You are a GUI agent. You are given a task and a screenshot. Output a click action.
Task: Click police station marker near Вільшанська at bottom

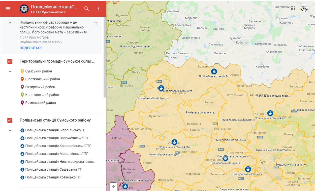tap(125, 186)
